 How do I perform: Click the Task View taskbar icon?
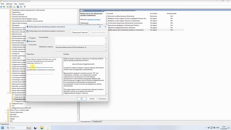point(35,128)
